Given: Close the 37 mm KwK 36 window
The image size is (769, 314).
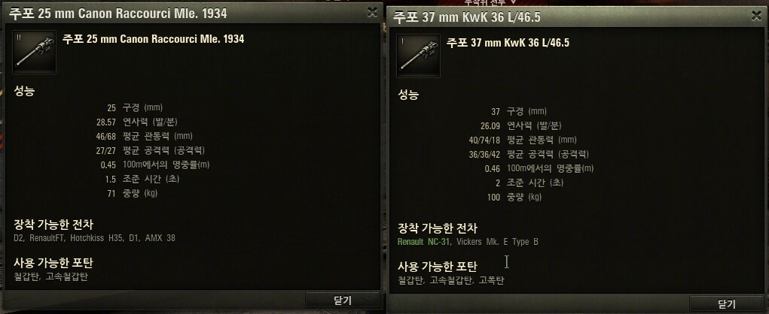Looking at the screenshot, I should pyautogui.click(x=756, y=16).
